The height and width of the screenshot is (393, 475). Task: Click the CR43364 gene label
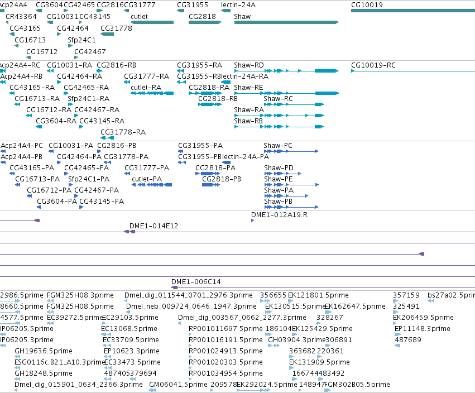pos(21,16)
